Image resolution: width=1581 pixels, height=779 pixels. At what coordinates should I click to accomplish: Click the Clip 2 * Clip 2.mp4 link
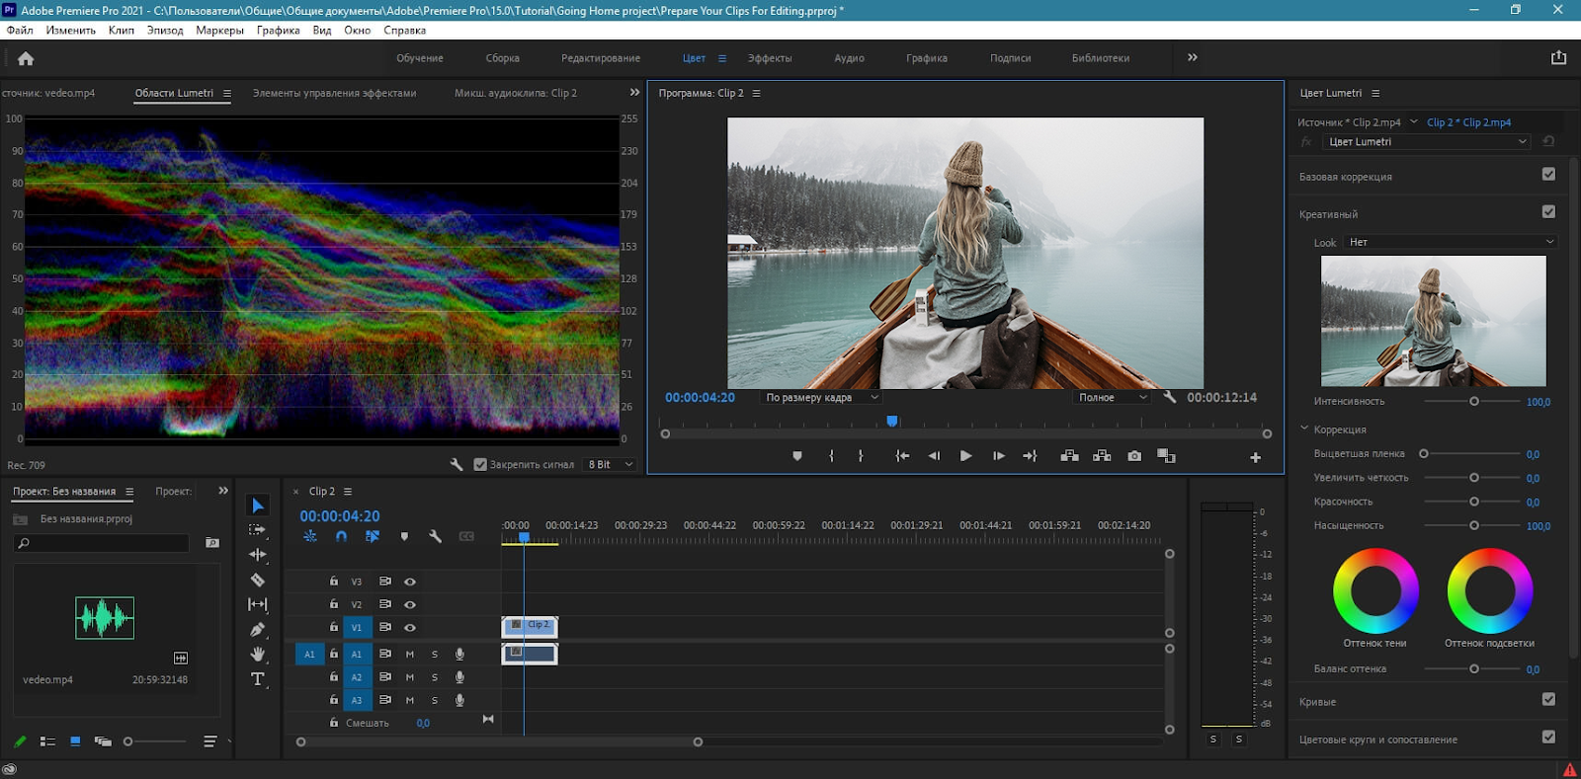pyautogui.click(x=1468, y=122)
